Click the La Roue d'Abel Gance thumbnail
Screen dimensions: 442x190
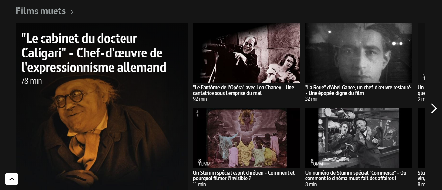[359, 53]
